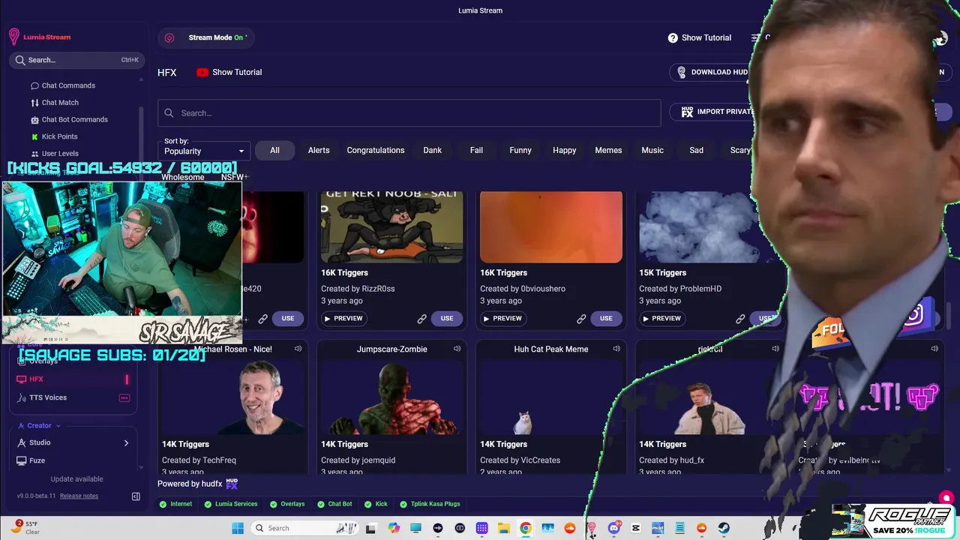Open Discord from the taskbar
The width and height of the screenshot is (960, 540).
click(x=614, y=528)
